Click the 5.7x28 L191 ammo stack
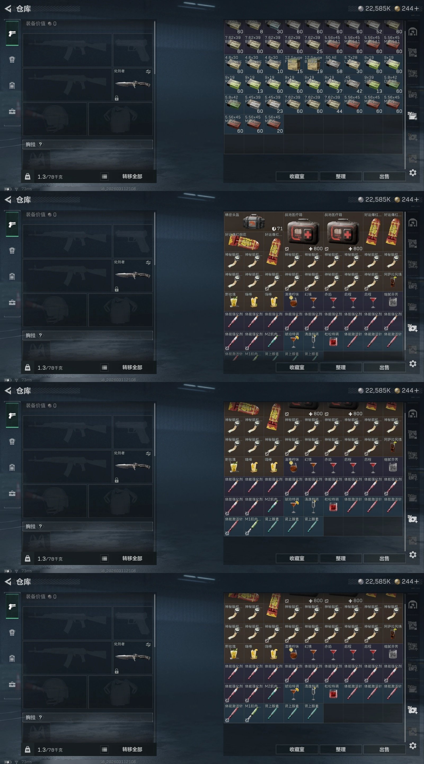424x764 pixels. [353, 64]
